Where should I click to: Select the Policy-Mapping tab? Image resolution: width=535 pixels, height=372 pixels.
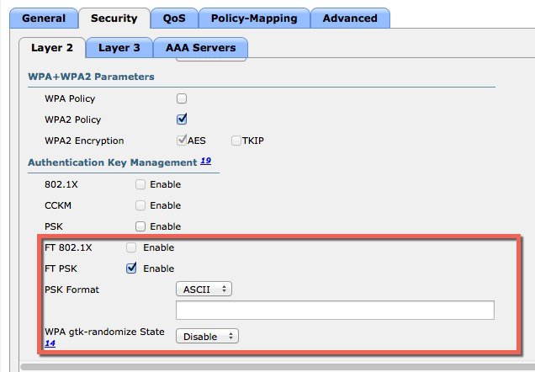click(x=254, y=19)
